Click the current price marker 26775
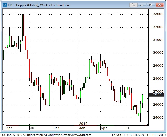This screenshot has width=167, height=137. (x=156, y=94)
